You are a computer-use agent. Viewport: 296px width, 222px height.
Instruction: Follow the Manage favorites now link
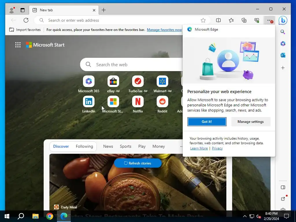coord(164,30)
